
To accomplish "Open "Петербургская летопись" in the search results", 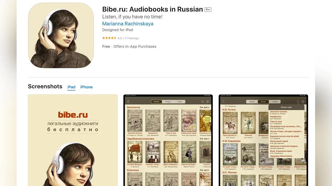I will pos(286,126).
